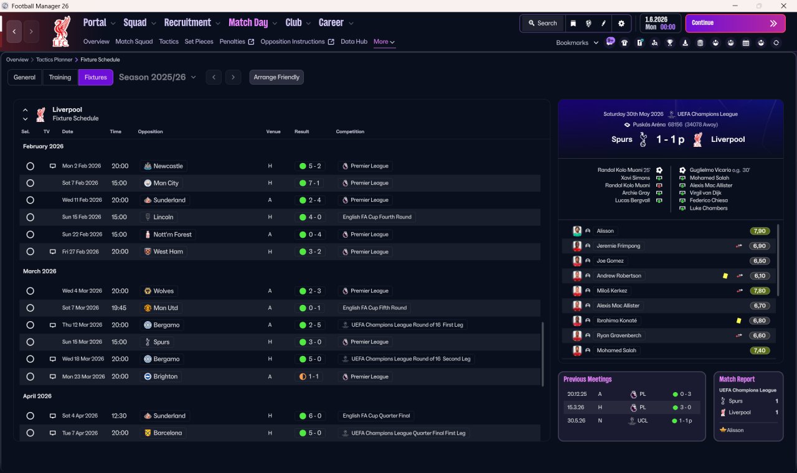Select the Barcelona fixture radio button

pyautogui.click(x=30, y=433)
